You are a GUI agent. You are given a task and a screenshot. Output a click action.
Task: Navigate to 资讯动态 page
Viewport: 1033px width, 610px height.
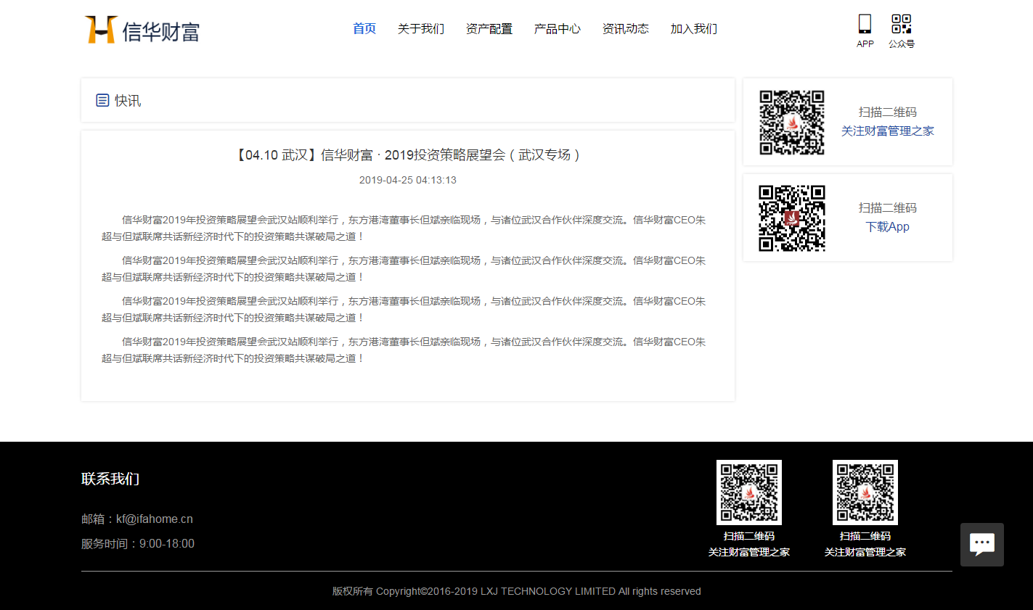pos(626,29)
